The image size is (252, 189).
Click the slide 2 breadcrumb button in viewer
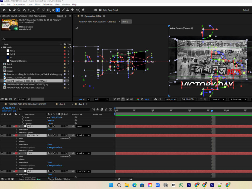[x=126, y=22]
